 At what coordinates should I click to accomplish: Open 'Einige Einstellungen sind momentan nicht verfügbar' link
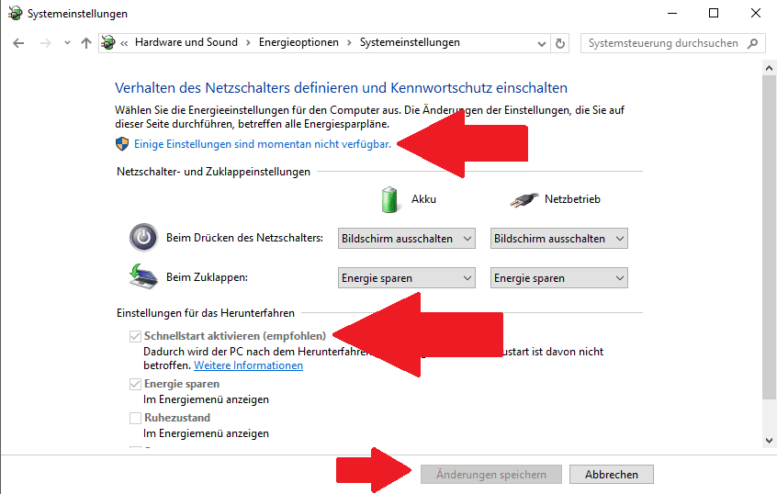click(263, 144)
